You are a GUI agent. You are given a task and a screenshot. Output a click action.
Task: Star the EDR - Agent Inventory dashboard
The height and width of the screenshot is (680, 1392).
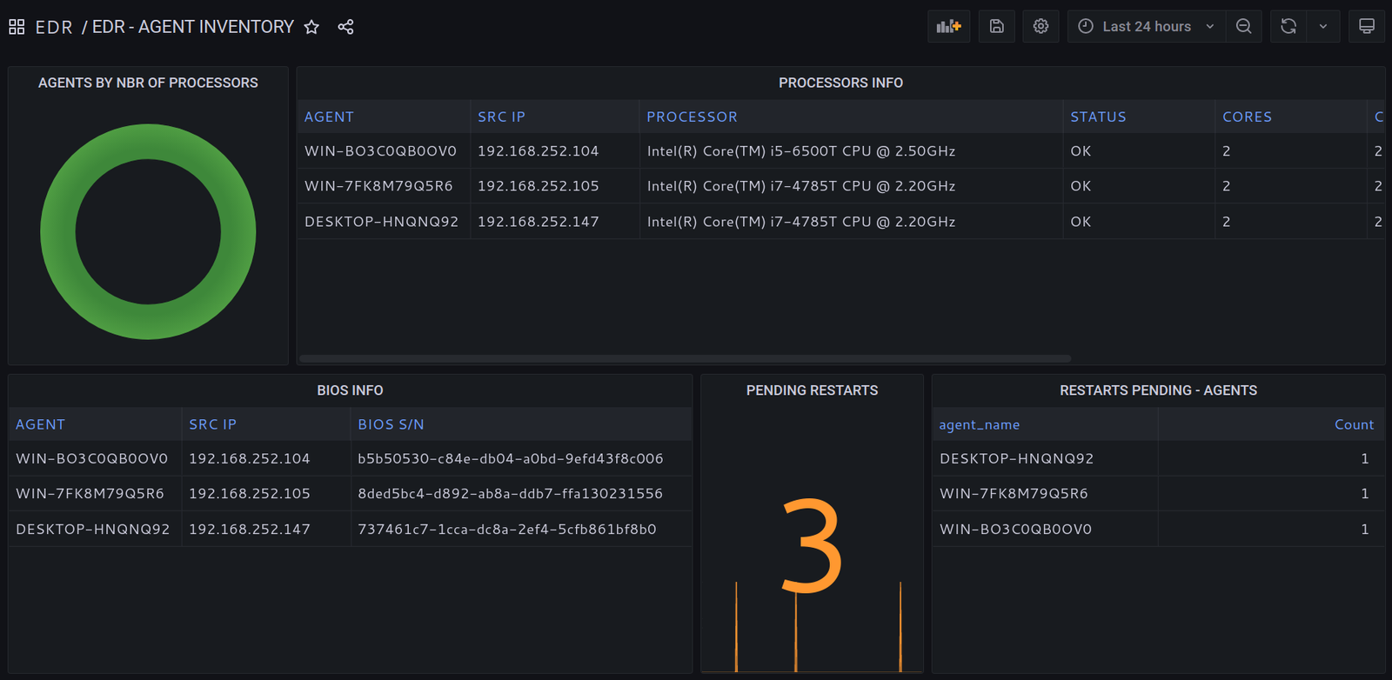click(311, 27)
